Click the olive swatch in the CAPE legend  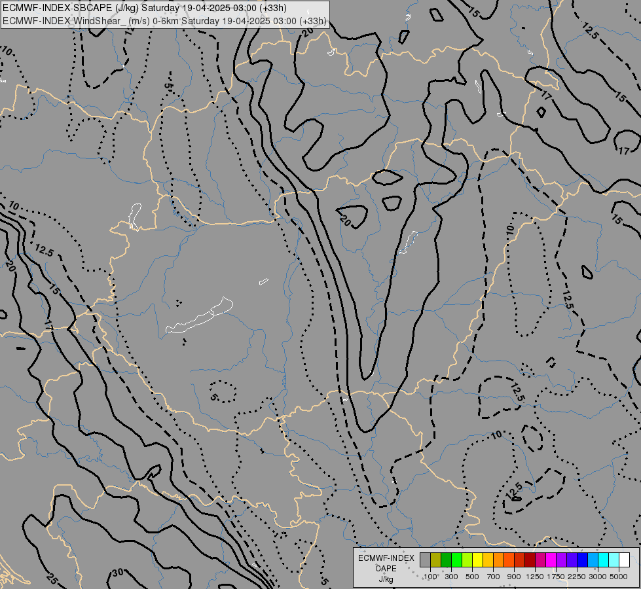(435, 560)
